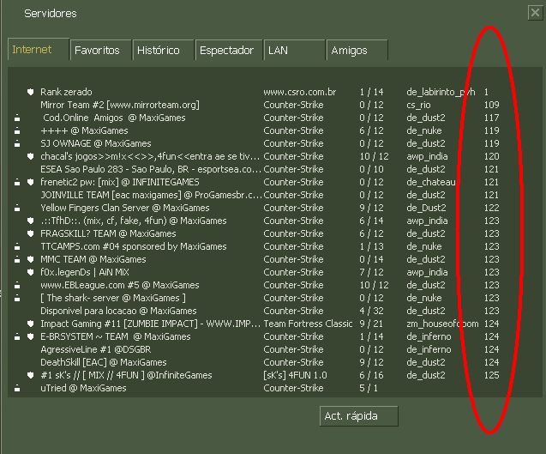Click the 9 / 21 player count

(371, 324)
